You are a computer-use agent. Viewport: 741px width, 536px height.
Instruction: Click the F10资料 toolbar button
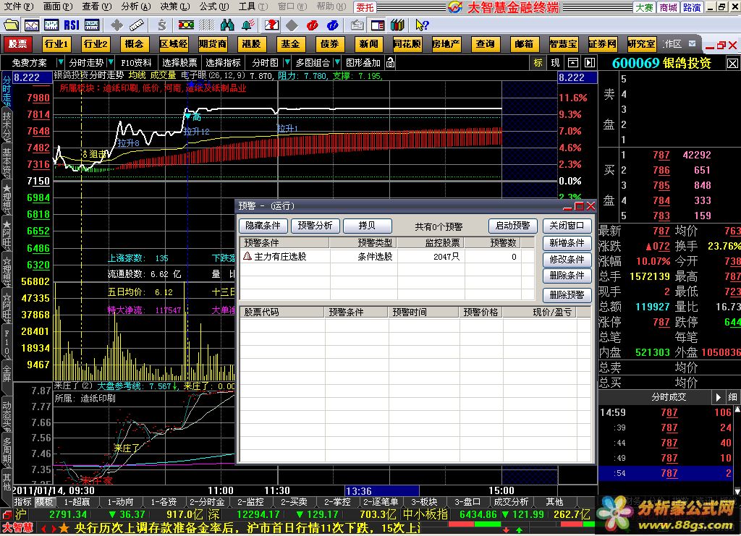[136, 62]
